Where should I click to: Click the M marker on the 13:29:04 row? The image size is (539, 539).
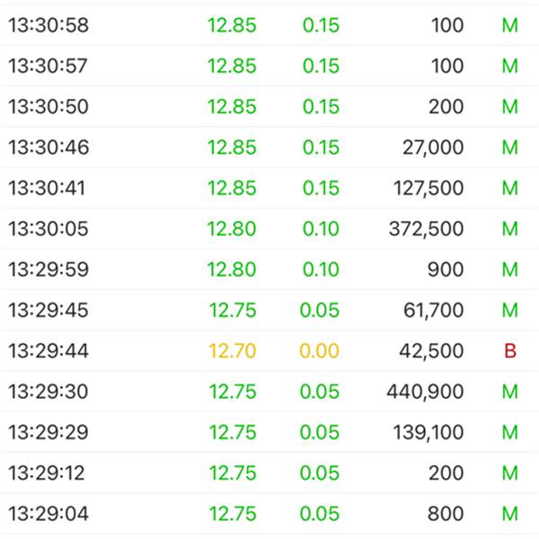click(x=510, y=514)
